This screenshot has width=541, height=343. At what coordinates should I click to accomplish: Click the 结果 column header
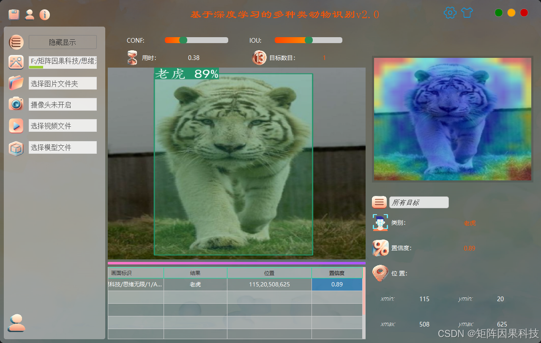pos(195,273)
